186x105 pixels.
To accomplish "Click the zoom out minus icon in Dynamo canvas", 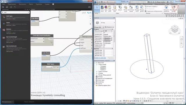I will (x=90, y=21).
